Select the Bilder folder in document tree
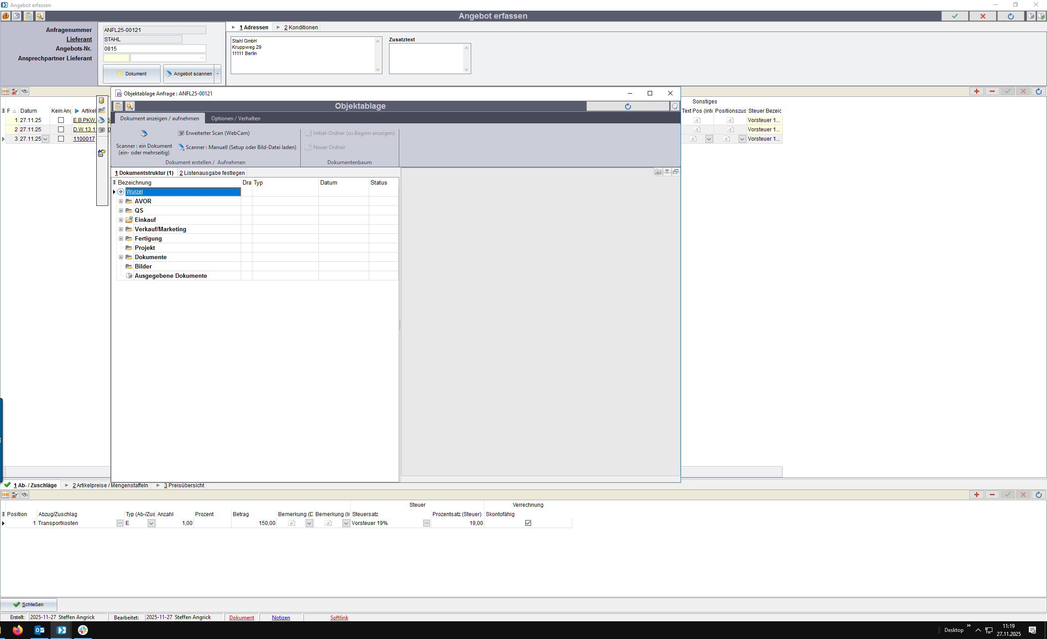1047x639 pixels. [x=143, y=267]
